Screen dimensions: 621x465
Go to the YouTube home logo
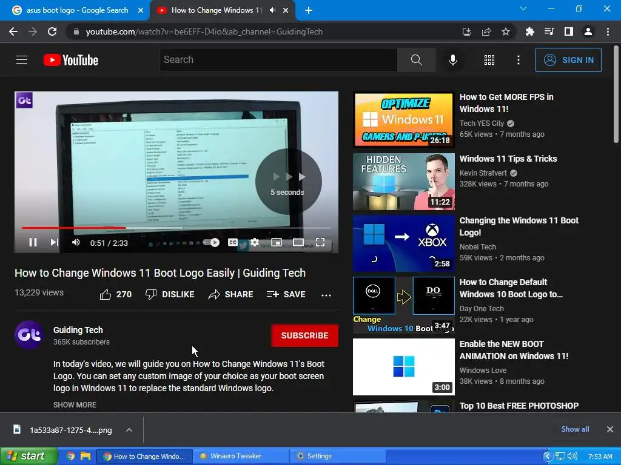click(x=71, y=60)
